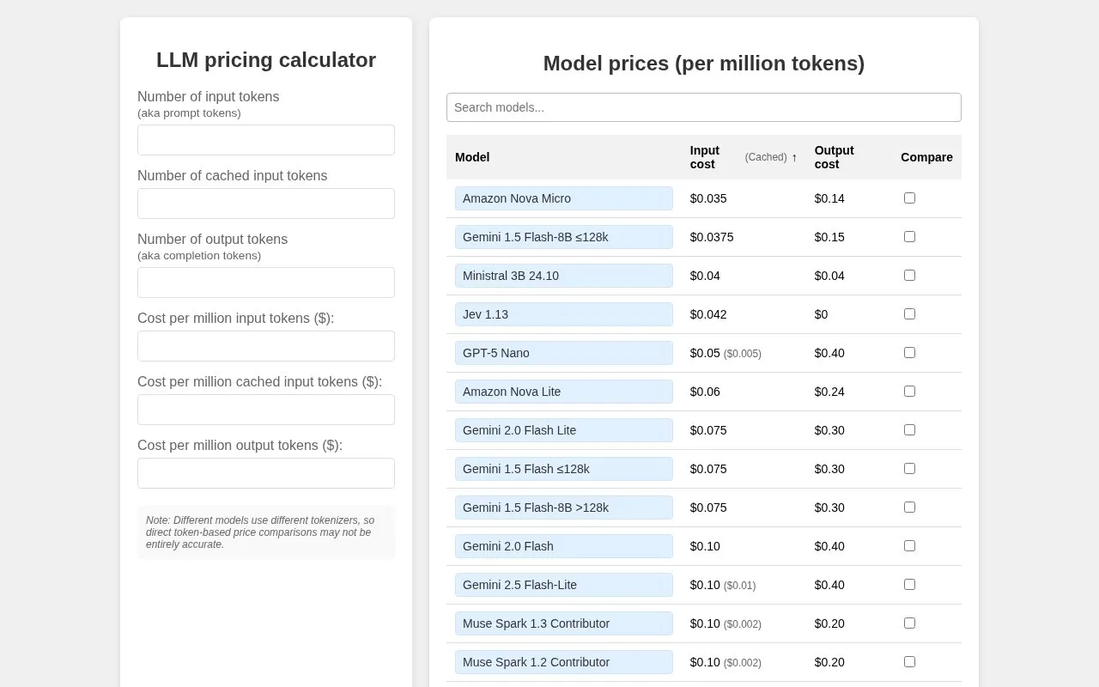Choose the GPT-5 Nano model
The width and height of the screenshot is (1099, 687).
pos(564,353)
